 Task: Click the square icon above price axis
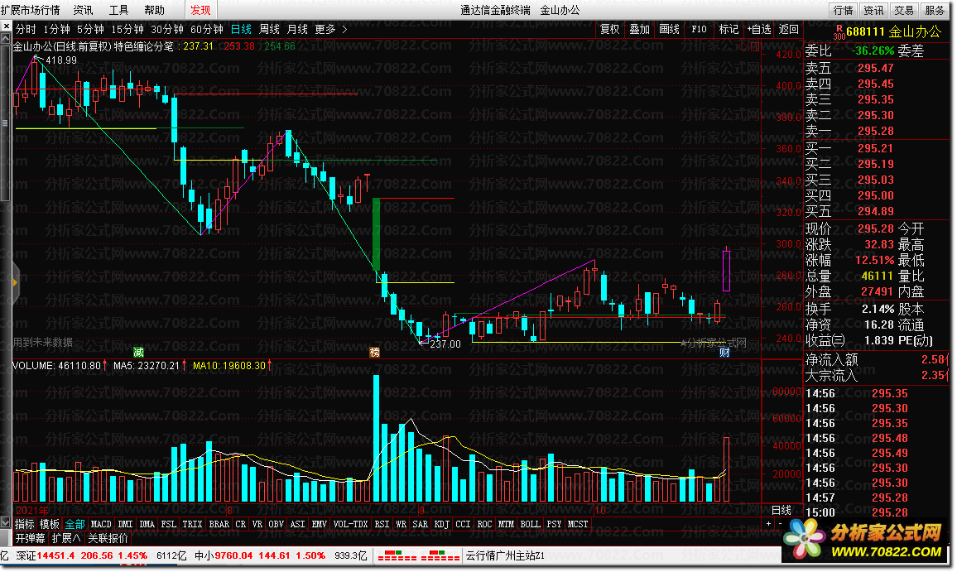point(756,47)
